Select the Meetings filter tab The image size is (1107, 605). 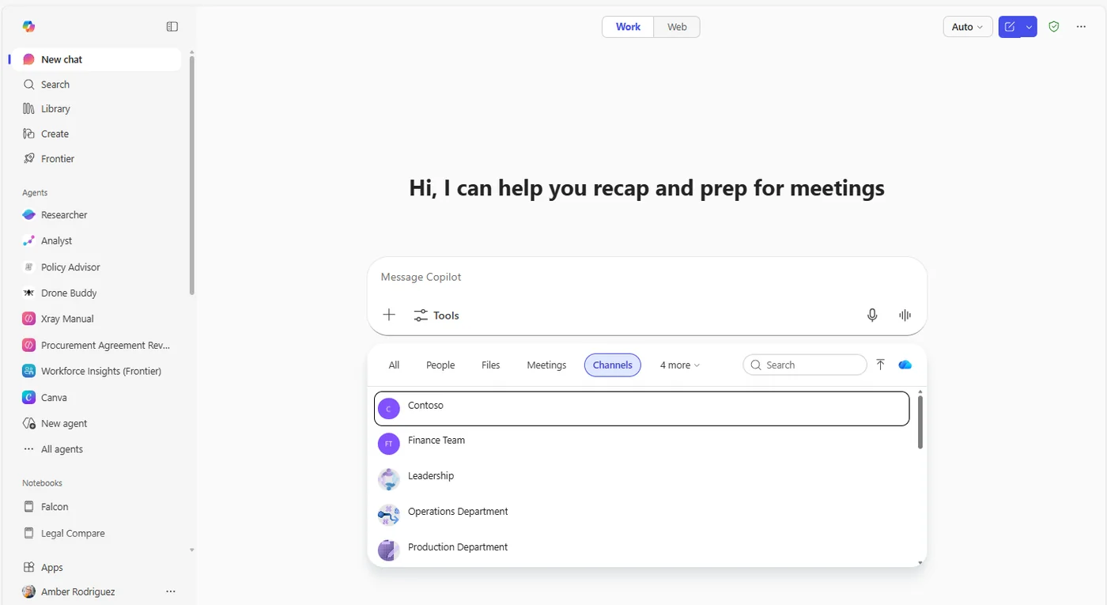[x=546, y=365]
